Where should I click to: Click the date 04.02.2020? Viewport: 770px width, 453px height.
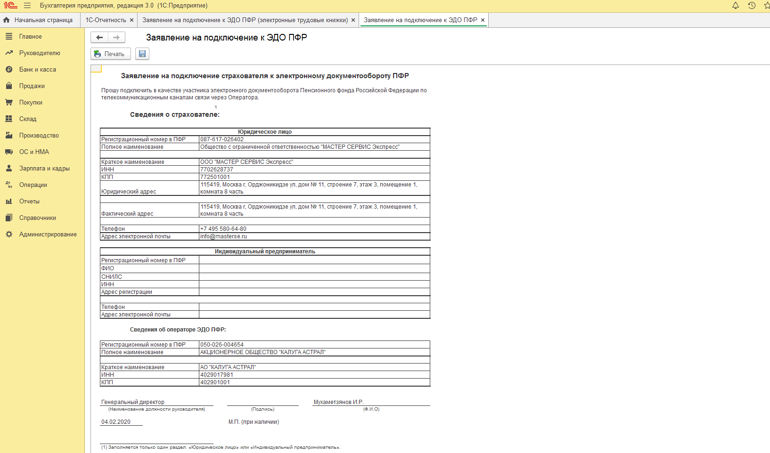pyautogui.click(x=116, y=422)
